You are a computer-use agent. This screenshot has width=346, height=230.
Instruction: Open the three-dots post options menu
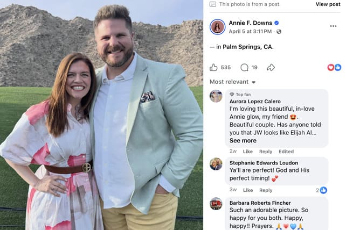click(x=333, y=26)
